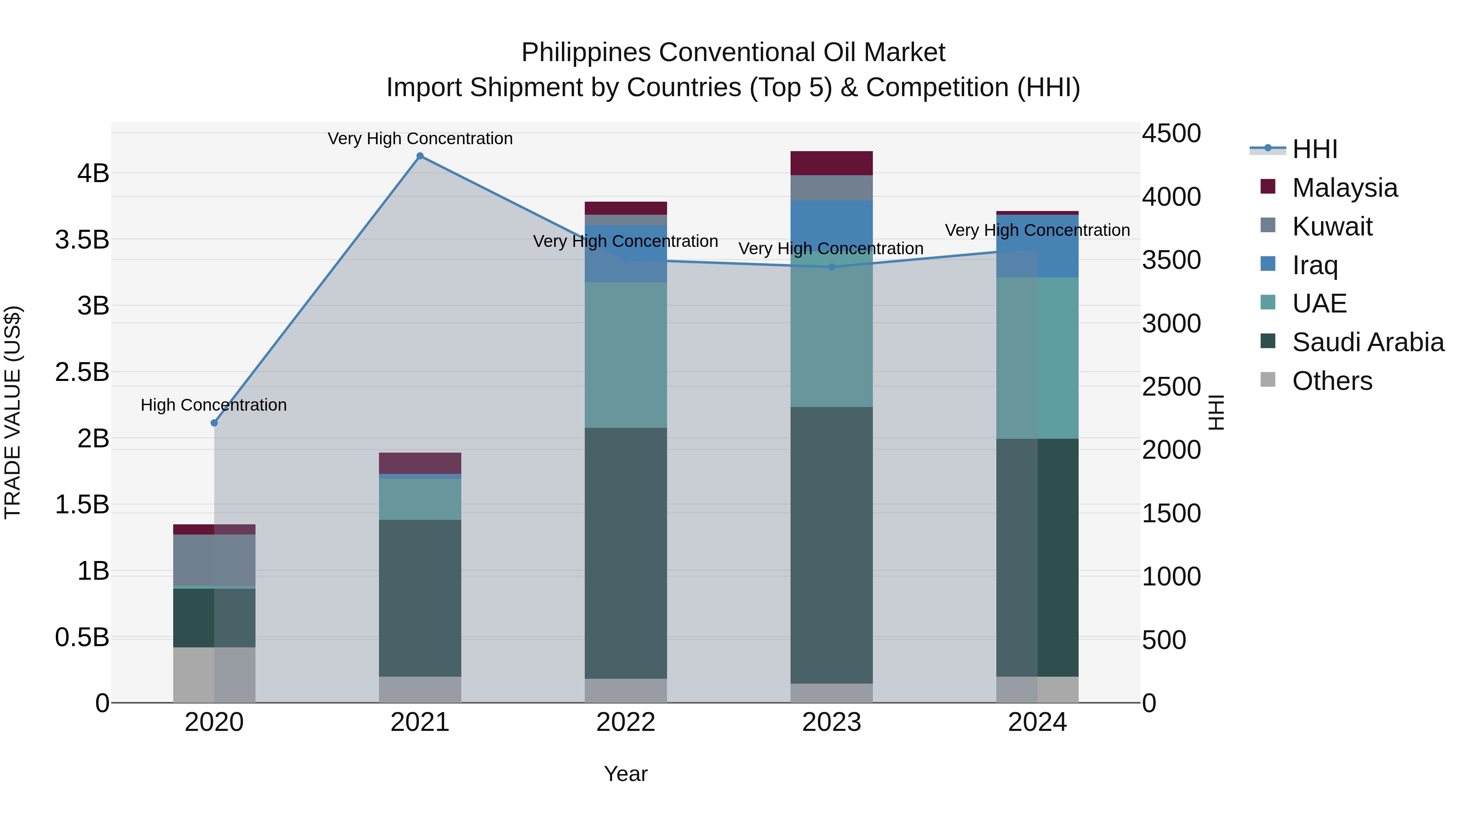Click the Iraq blue legend swatch
1467x825 pixels.
click(x=1268, y=264)
